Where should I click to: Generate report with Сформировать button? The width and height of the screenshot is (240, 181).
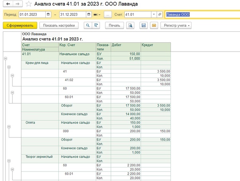pyautogui.click(x=20, y=25)
